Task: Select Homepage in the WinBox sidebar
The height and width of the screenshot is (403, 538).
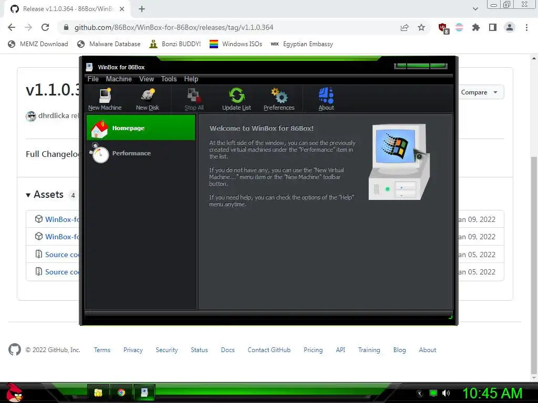Action: (x=141, y=128)
